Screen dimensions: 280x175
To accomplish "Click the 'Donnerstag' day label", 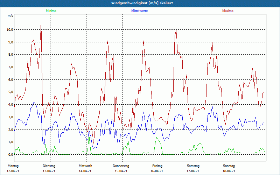I will click(x=121, y=166).
